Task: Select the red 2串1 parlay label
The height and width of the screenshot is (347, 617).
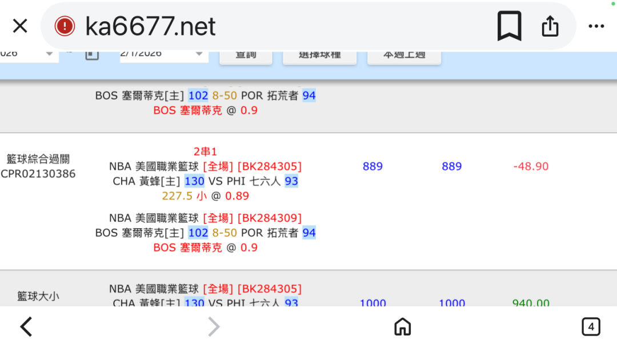Action: click(x=205, y=151)
